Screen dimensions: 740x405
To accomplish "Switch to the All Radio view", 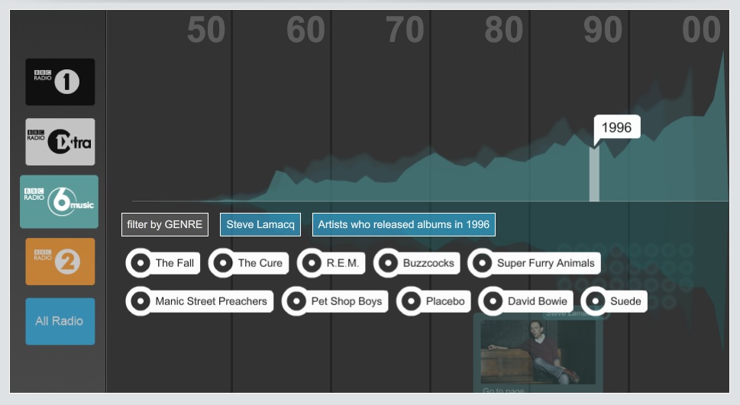I will [60, 321].
